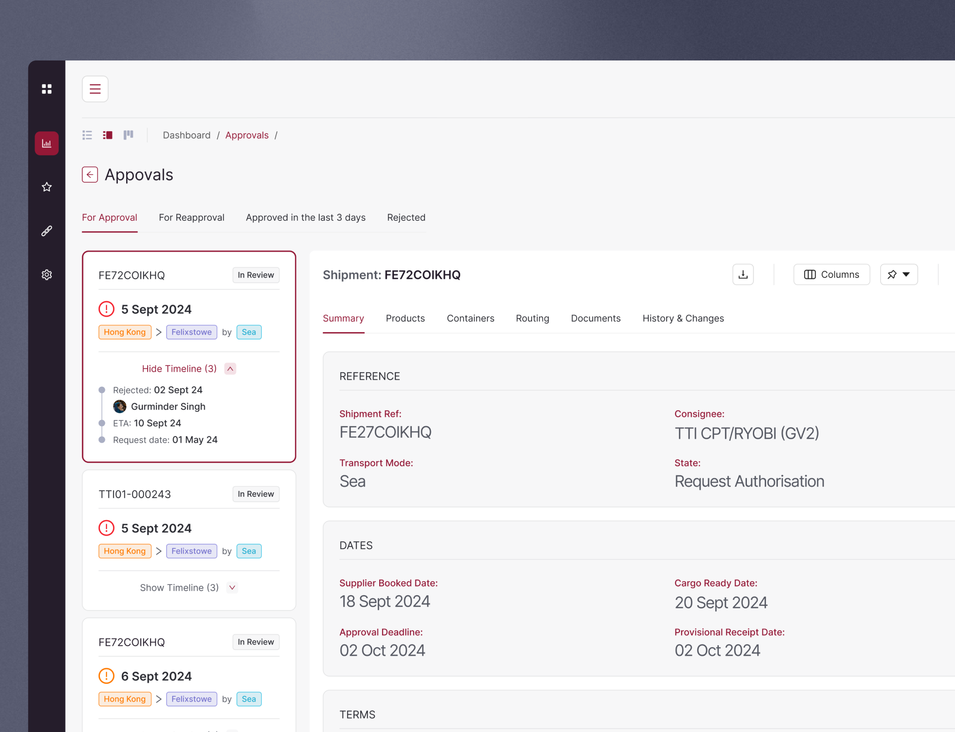Download shipment using download icon
The width and height of the screenshot is (955, 732).
[743, 274]
